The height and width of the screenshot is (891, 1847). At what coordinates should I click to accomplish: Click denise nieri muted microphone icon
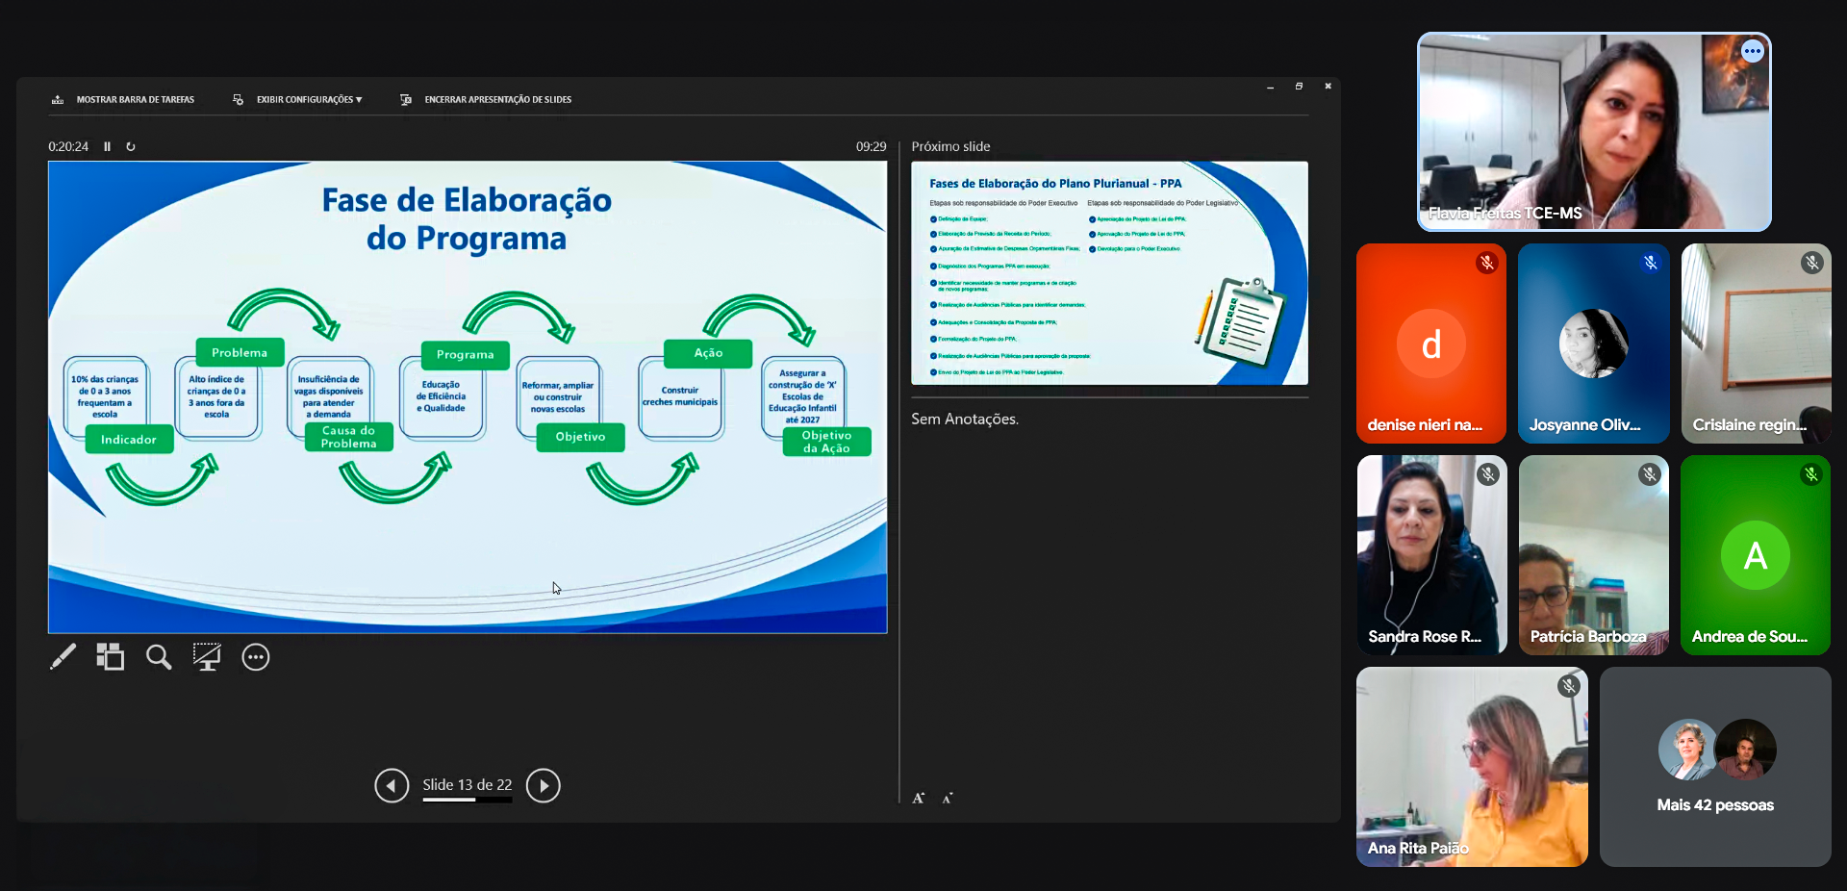click(1487, 263)
